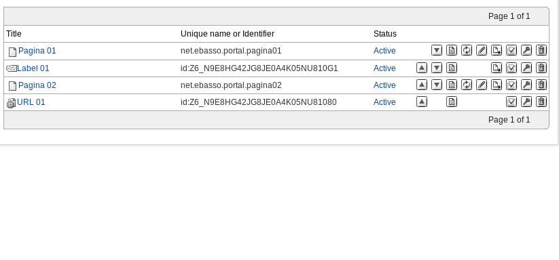Move Label 01 up with arrow
559x260 pixels.
[421, 68]
